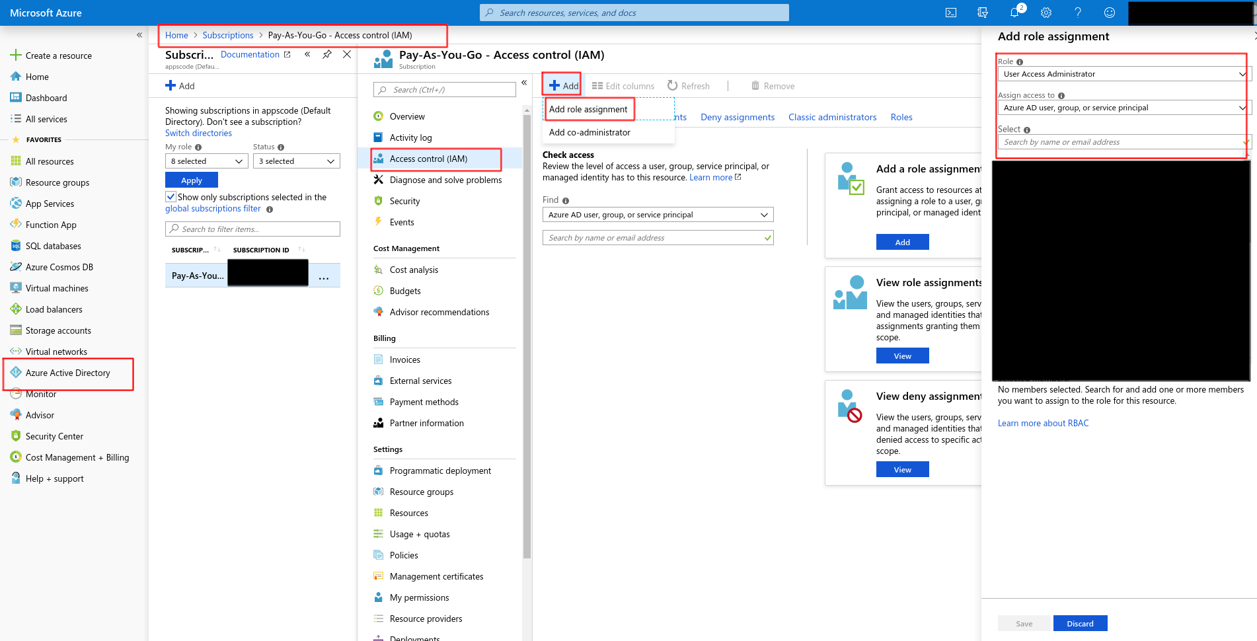Uncheck Show only subscriptions selected checkbox
1257x641 pixels.
point(171,197)
